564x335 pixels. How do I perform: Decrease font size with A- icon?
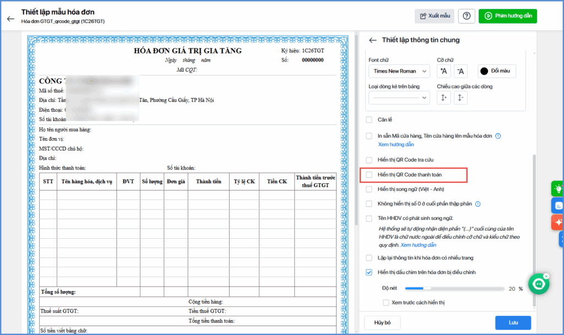click(x=460, y=71)
